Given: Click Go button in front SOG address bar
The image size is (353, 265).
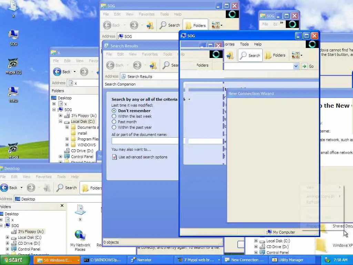Looking at the screenshot, I should [x=308, y=66].
